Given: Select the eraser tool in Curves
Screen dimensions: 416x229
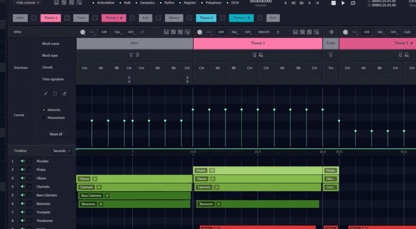Looking at the screenshot, I should [x=64, y=94].
